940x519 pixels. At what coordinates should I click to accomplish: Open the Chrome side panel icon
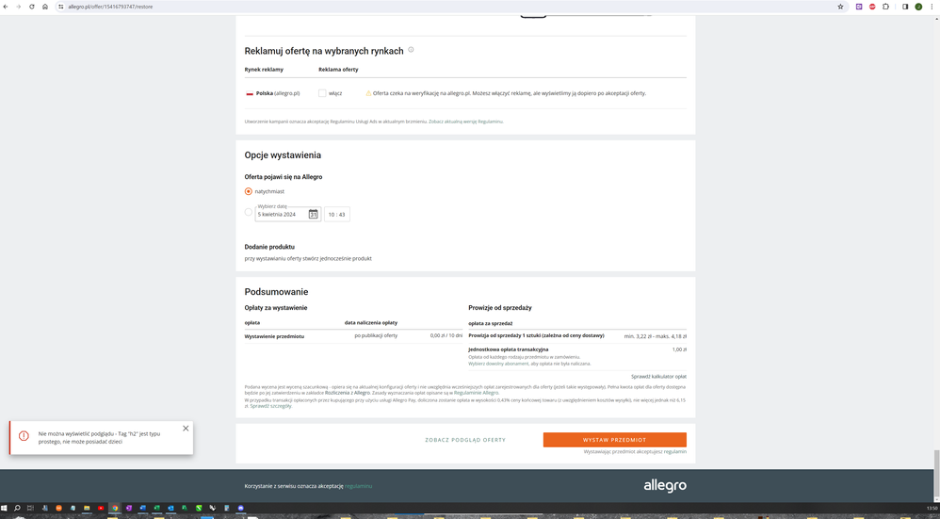coord(905,7)
